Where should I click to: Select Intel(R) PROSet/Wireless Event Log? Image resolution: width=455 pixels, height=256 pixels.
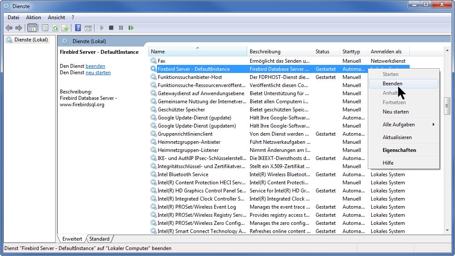279,207
